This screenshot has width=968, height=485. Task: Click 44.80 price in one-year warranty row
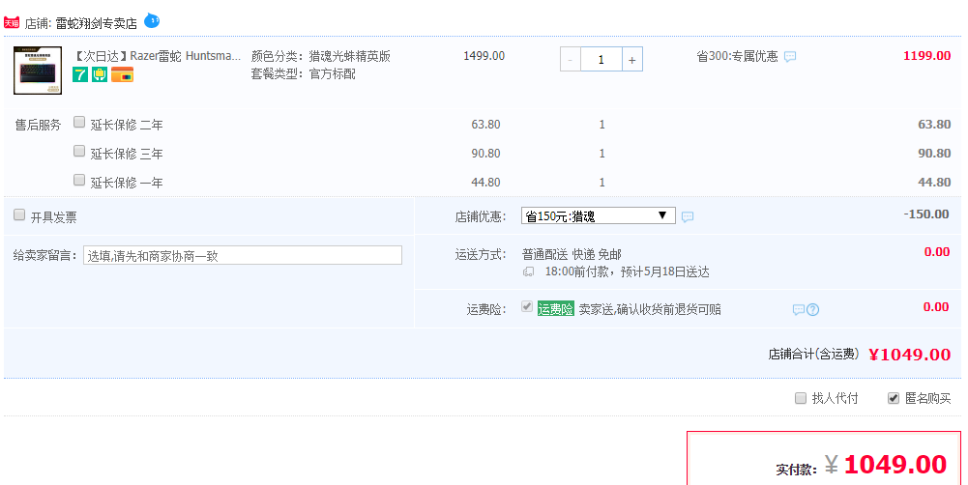coord(485,183)
